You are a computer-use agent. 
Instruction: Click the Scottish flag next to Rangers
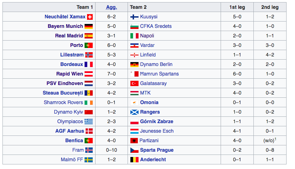134,112
